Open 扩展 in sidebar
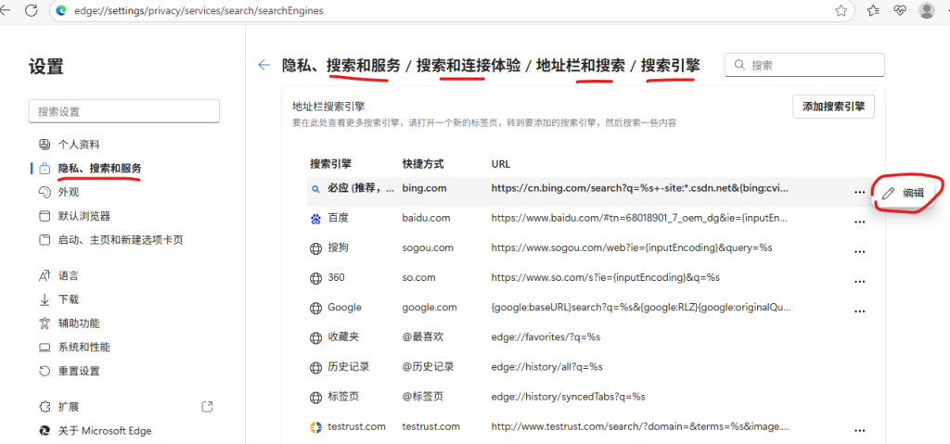This screenshot has height=444, width=950. click(69, 406)
